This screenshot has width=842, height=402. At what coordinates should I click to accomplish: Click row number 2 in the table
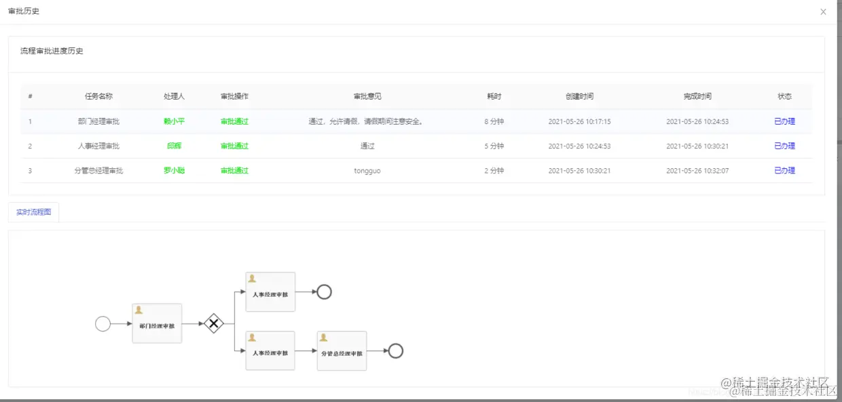pos(30,146)
